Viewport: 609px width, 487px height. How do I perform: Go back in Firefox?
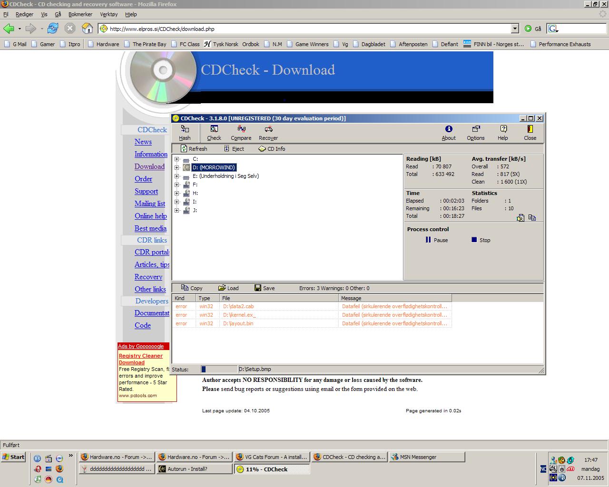click(x=9, y=29)
